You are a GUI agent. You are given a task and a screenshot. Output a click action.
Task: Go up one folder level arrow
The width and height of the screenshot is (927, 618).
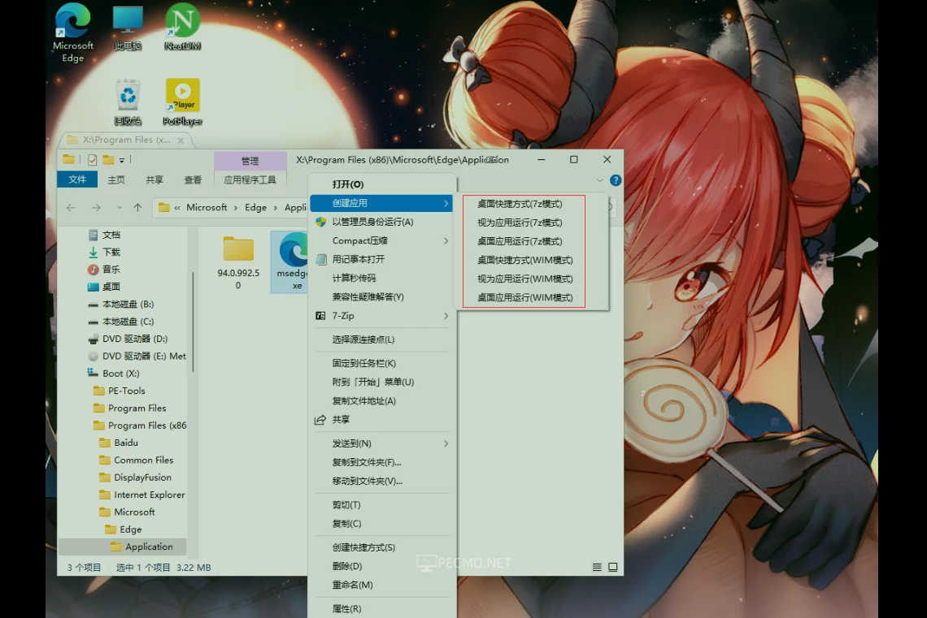[137, 208]
